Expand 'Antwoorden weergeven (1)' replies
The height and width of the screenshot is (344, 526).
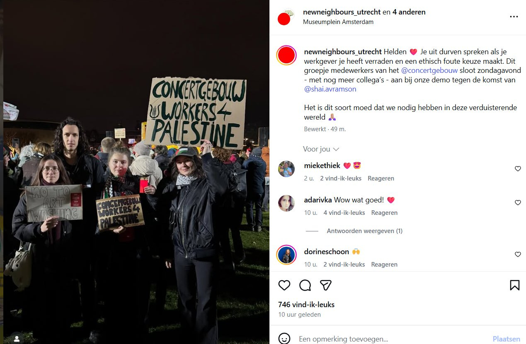click(364, 231)
